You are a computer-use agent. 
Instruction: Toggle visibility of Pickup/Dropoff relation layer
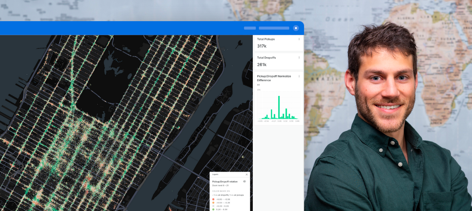click(244, 181)
